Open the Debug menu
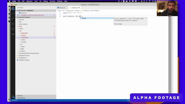 [45, 1]
